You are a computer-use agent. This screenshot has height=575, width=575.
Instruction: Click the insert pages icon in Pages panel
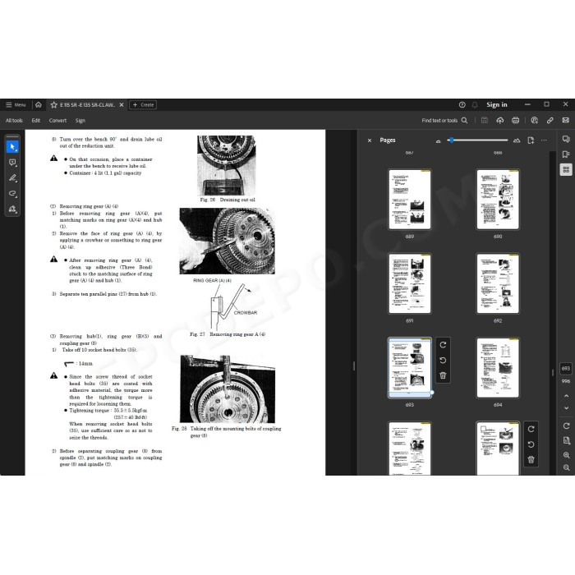click(531, 140)
